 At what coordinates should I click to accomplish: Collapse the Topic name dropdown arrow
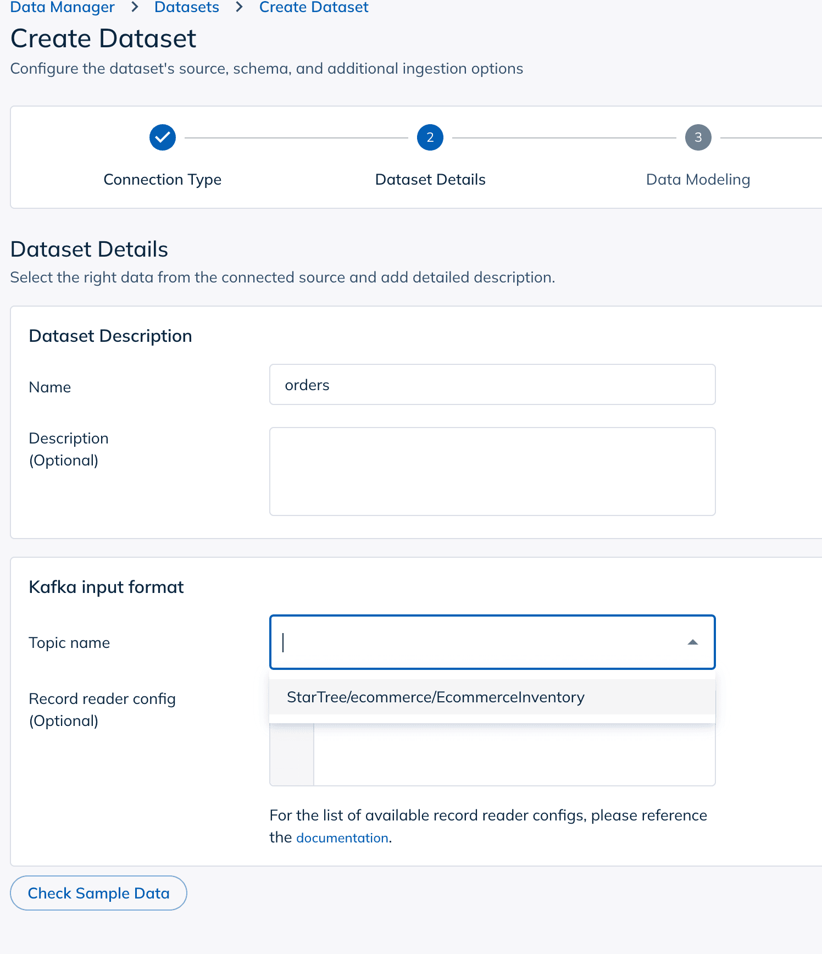(692, 642)
